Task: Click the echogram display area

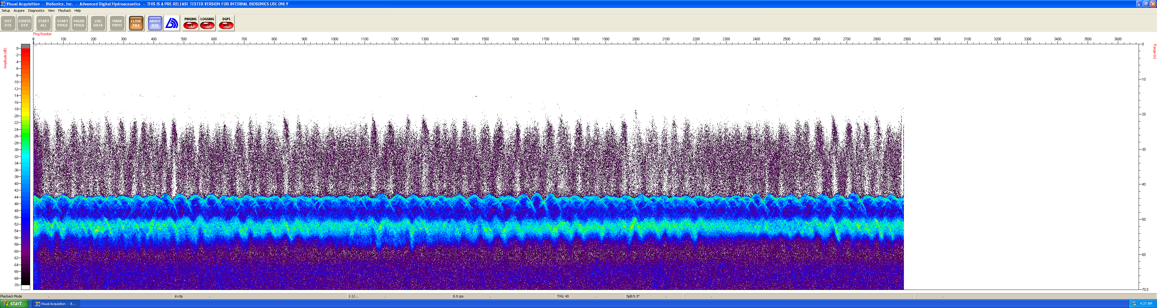Action: 586,167
